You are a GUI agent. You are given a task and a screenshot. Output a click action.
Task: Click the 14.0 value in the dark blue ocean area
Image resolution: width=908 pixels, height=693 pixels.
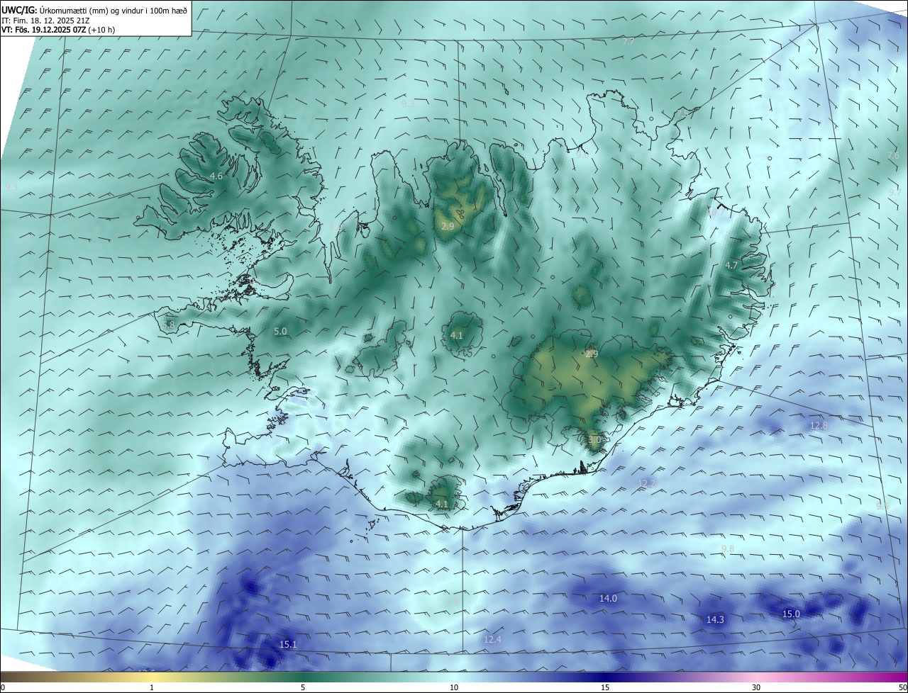coord(608,598)
